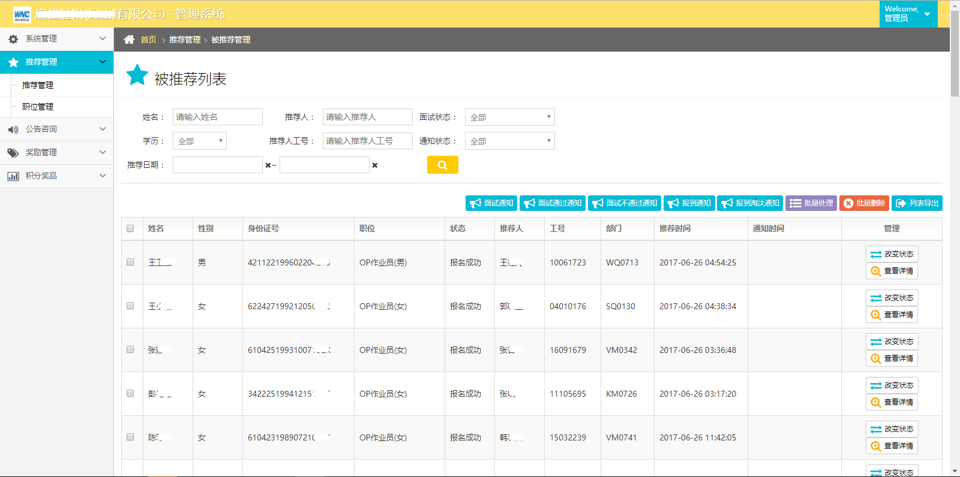Expand the Welcome 管理员 user menu

908,14
